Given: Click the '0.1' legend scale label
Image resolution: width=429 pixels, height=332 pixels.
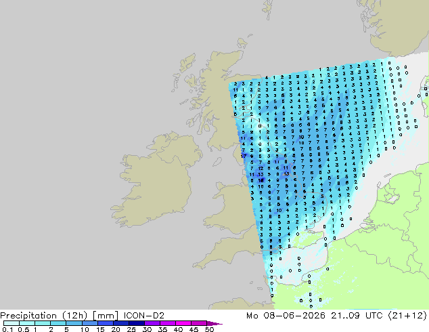Looking at the screenshot, I should click(x=7, y=329).
